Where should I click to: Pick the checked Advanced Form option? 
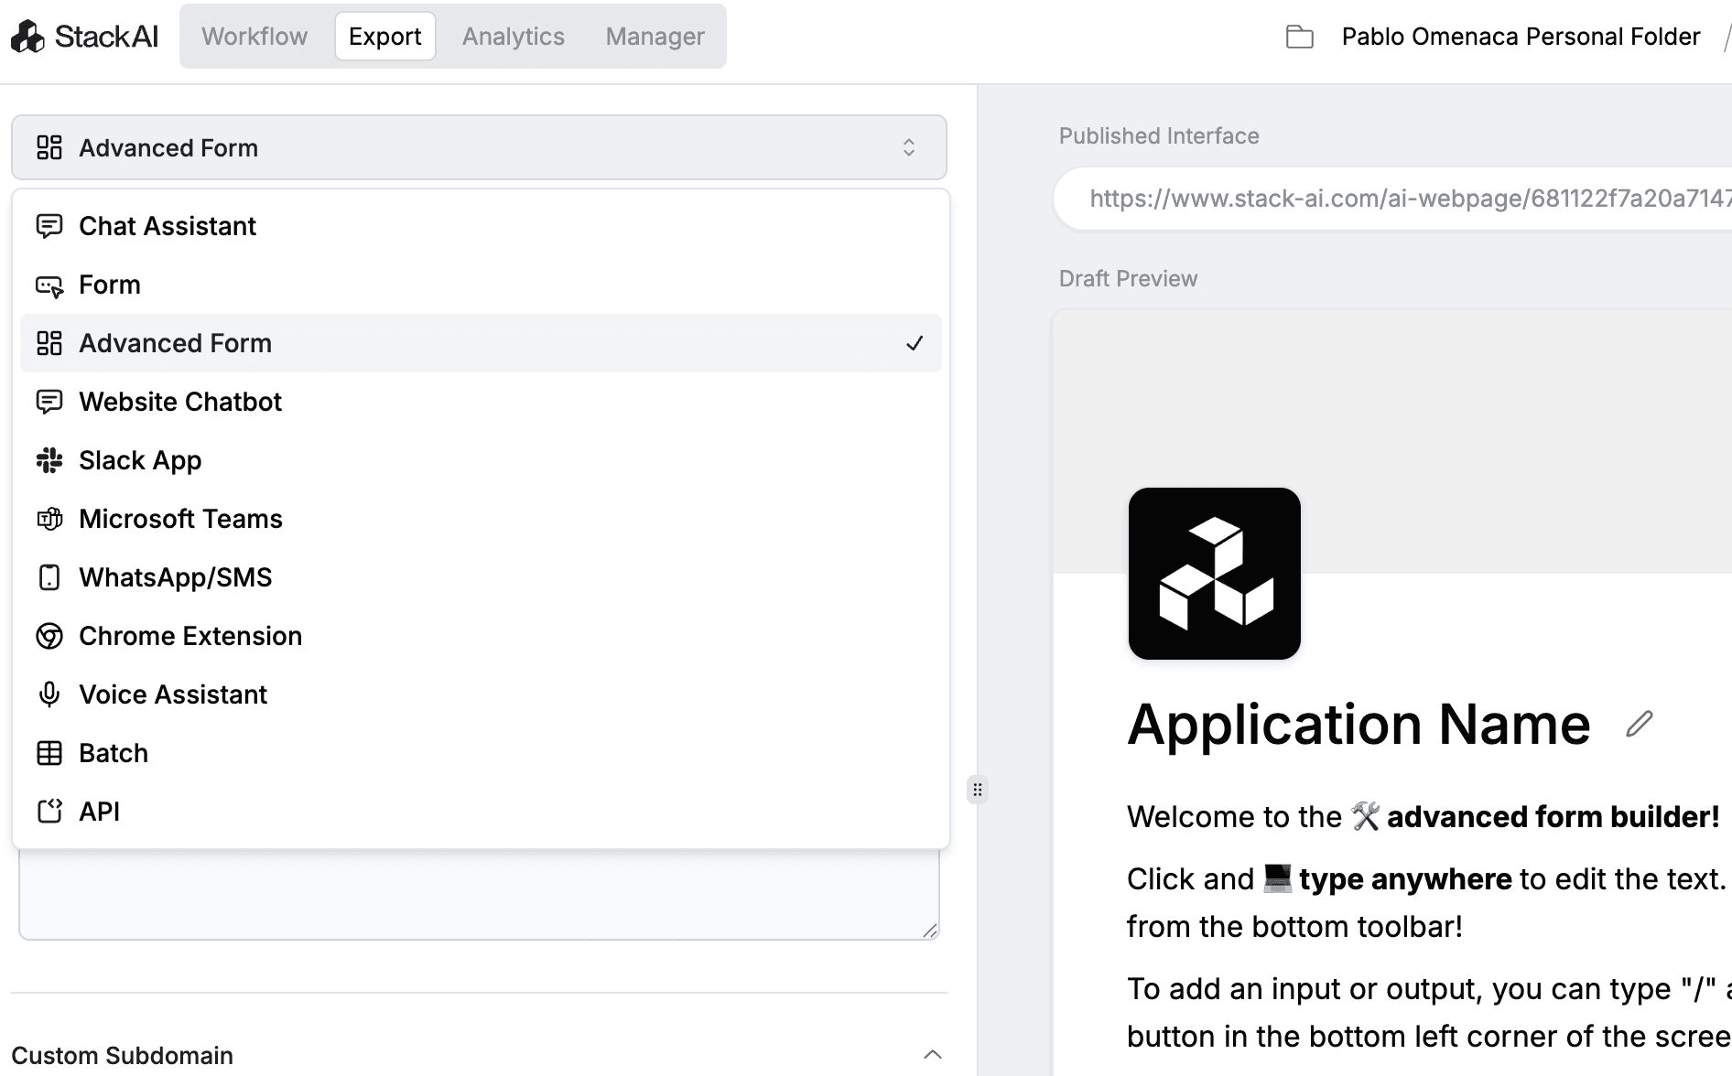click(481, 343)
